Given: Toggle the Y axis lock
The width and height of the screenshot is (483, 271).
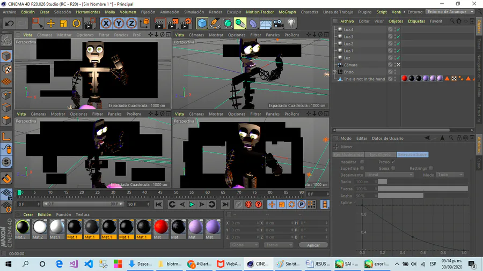Looking at the screenshot, I should (x=118, y=23).
